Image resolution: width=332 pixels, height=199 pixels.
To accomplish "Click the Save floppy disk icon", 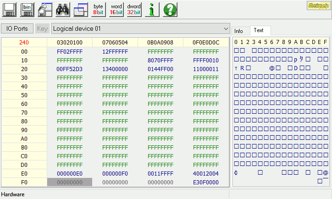I will coord(10,9).
